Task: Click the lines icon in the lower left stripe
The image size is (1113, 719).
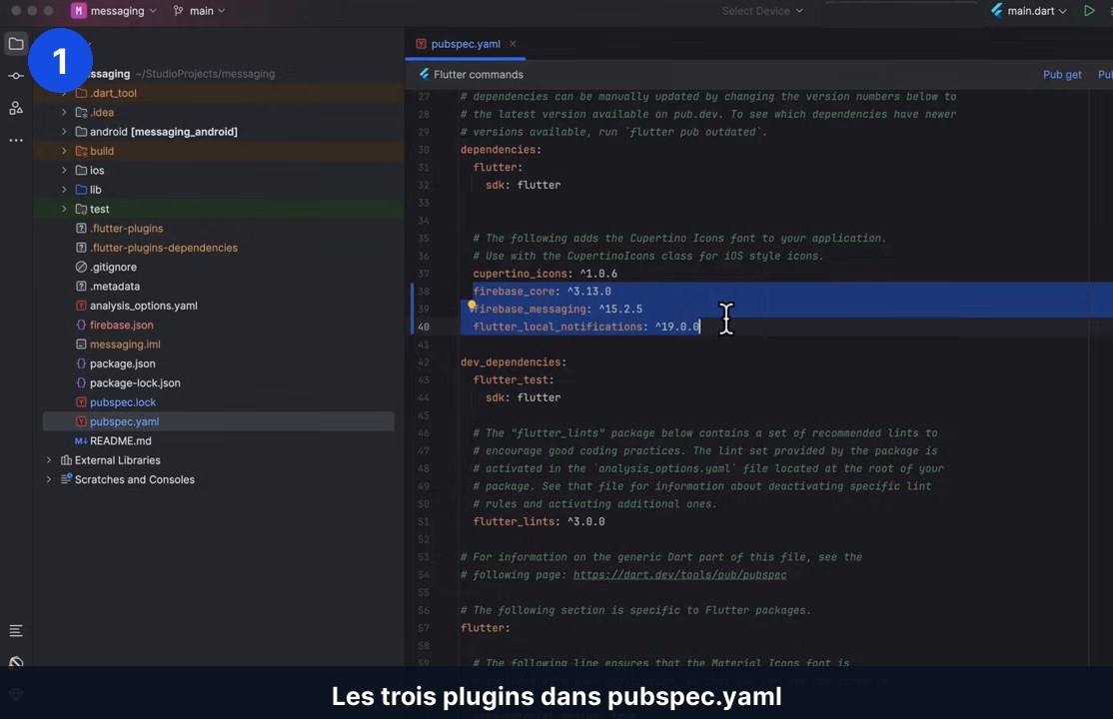Action: tap(16, 630)
